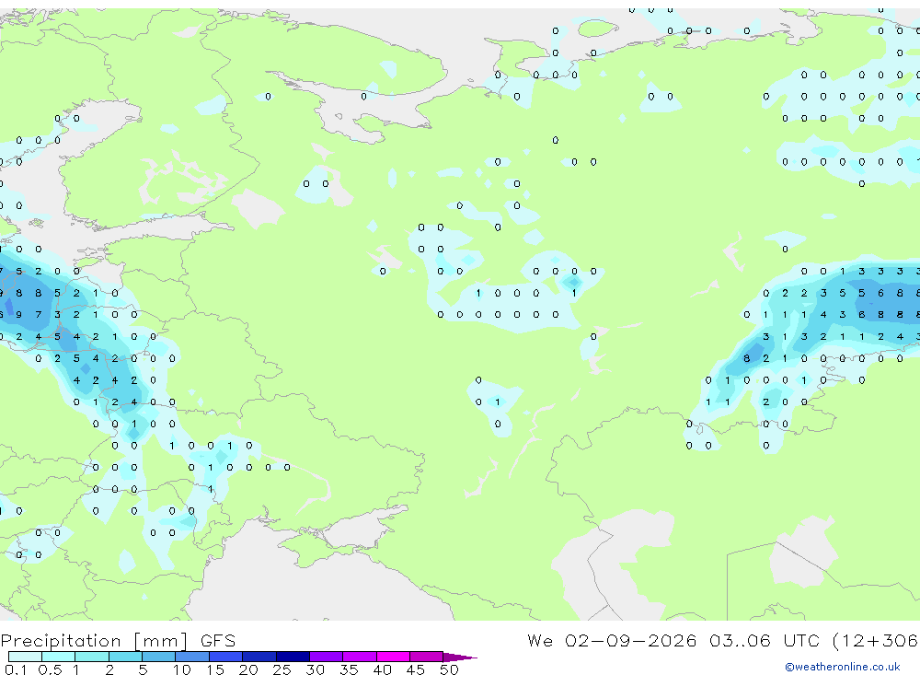Click the 45–50 mm legend swatch
The width and height of the screenshot is (920, 675).
tap(427, 657)
